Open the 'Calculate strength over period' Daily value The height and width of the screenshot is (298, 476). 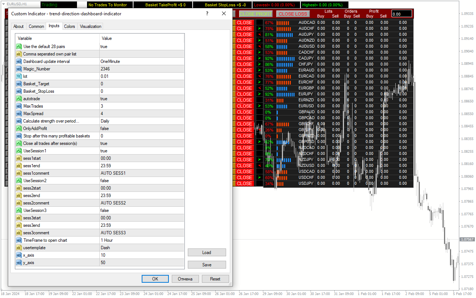(x=142, y=121)
